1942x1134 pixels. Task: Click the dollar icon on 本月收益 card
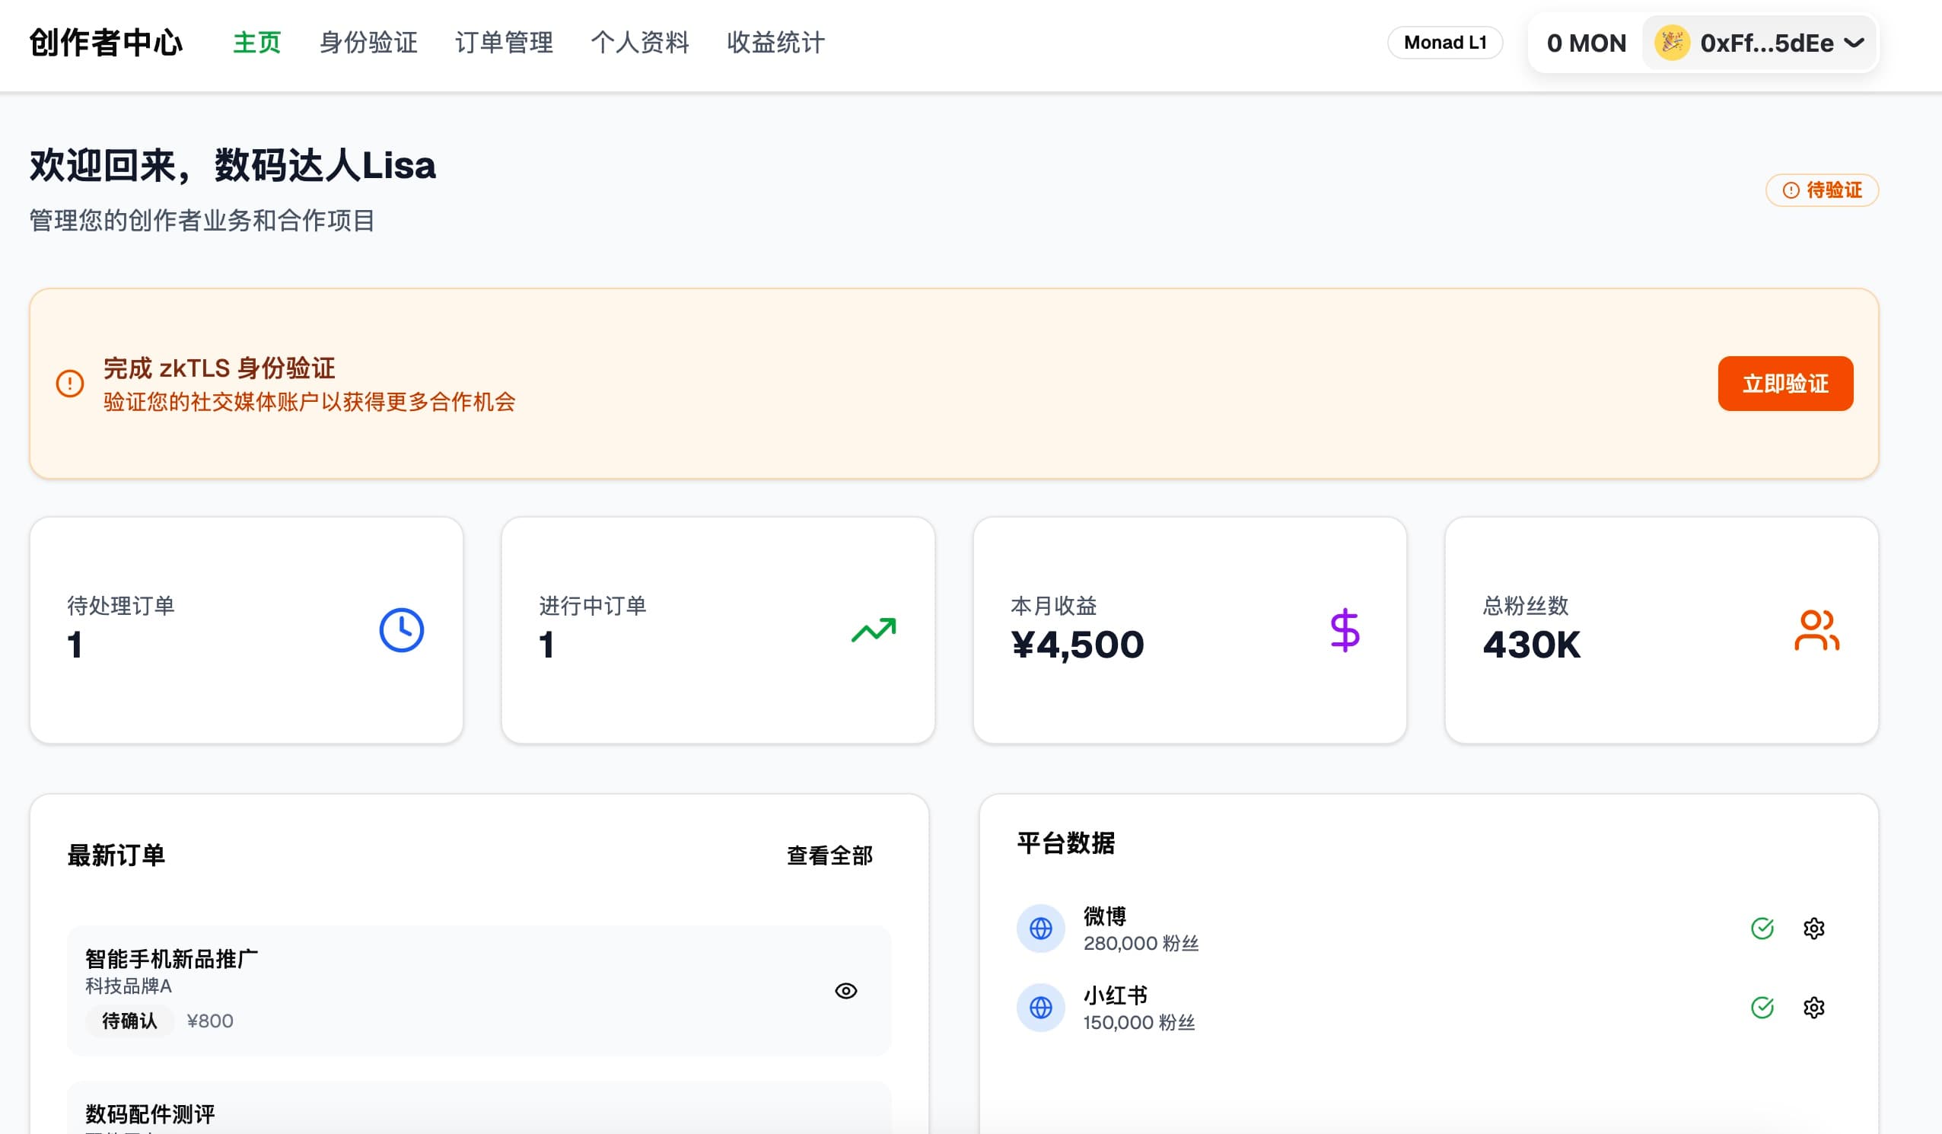point(1345,629)
